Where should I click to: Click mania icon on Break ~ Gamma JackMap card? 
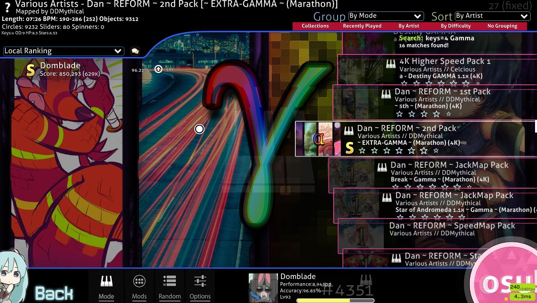[x=382, y=168]
